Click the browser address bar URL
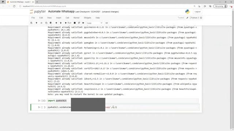234x131 pixels. [44, 6]
